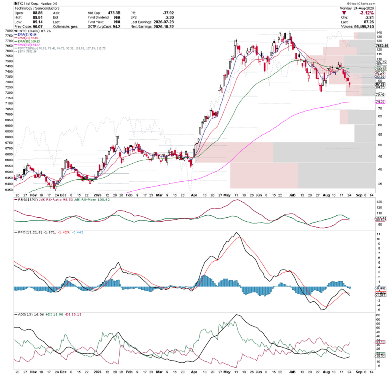Click the EPS value -2.30

pyautogui.click(x=170, y=18)
